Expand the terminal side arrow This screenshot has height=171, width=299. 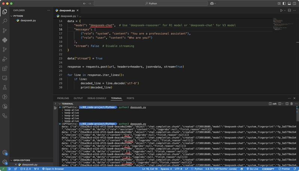point(55,104)
